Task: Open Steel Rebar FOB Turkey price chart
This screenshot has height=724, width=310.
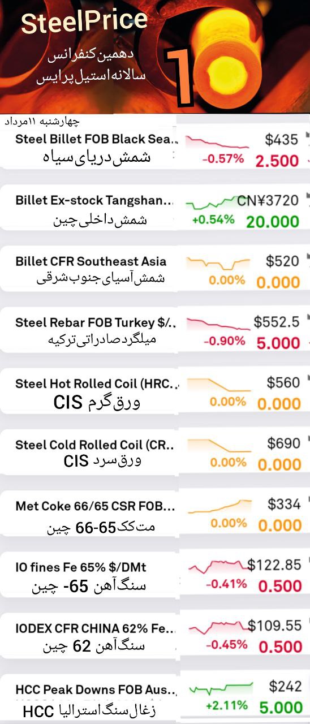Action: (218, 325)
